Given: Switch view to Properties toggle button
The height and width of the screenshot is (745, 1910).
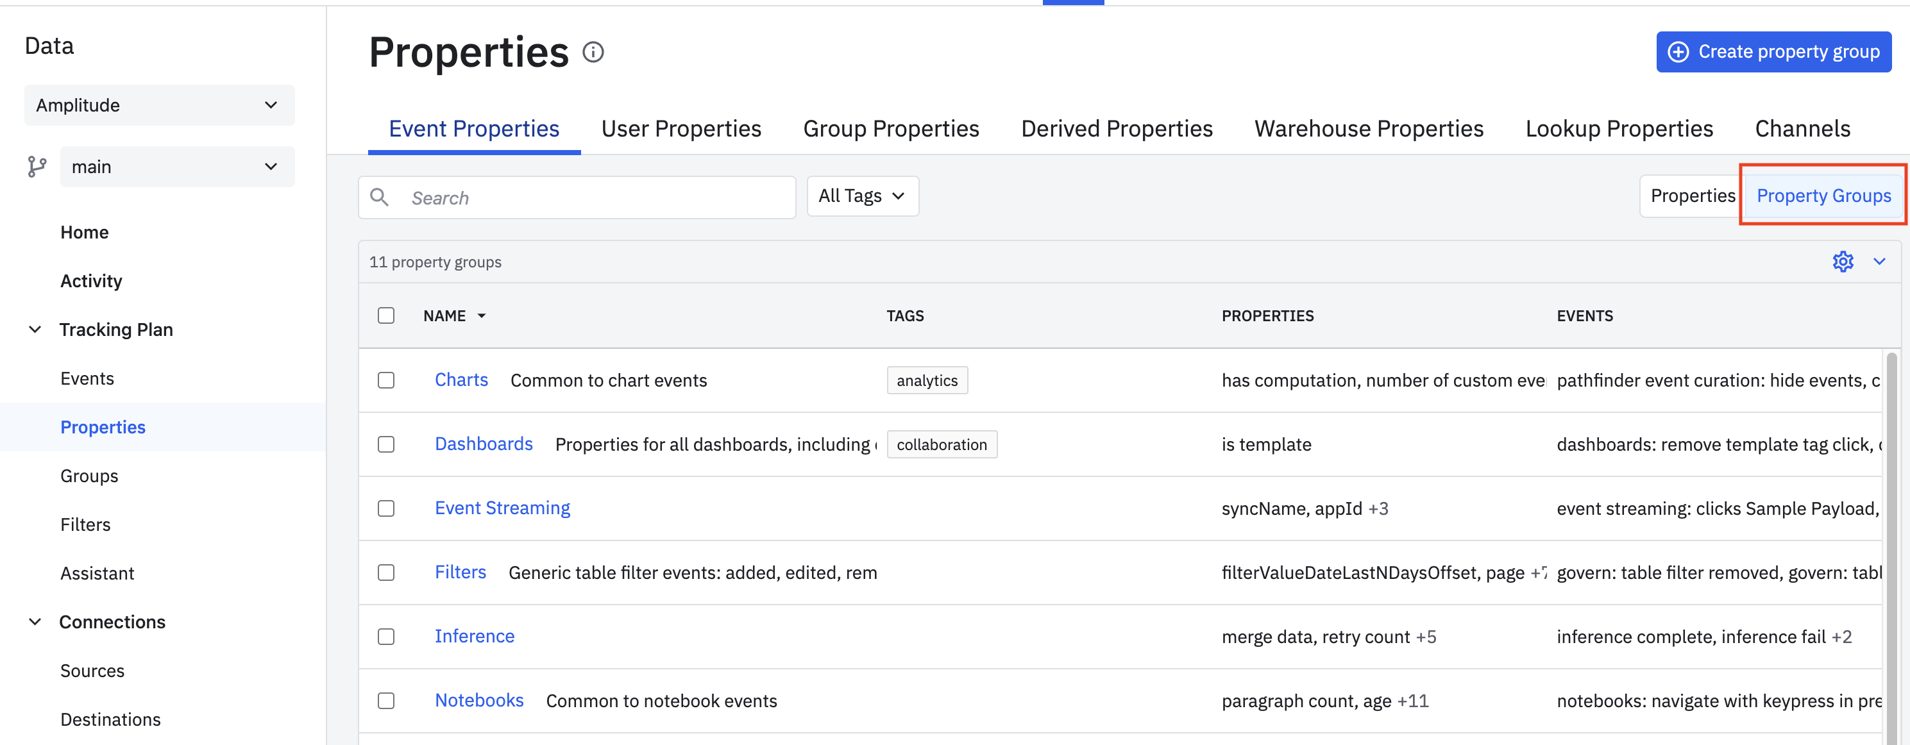Looking at the screenshot, I should pos(1692,196).
